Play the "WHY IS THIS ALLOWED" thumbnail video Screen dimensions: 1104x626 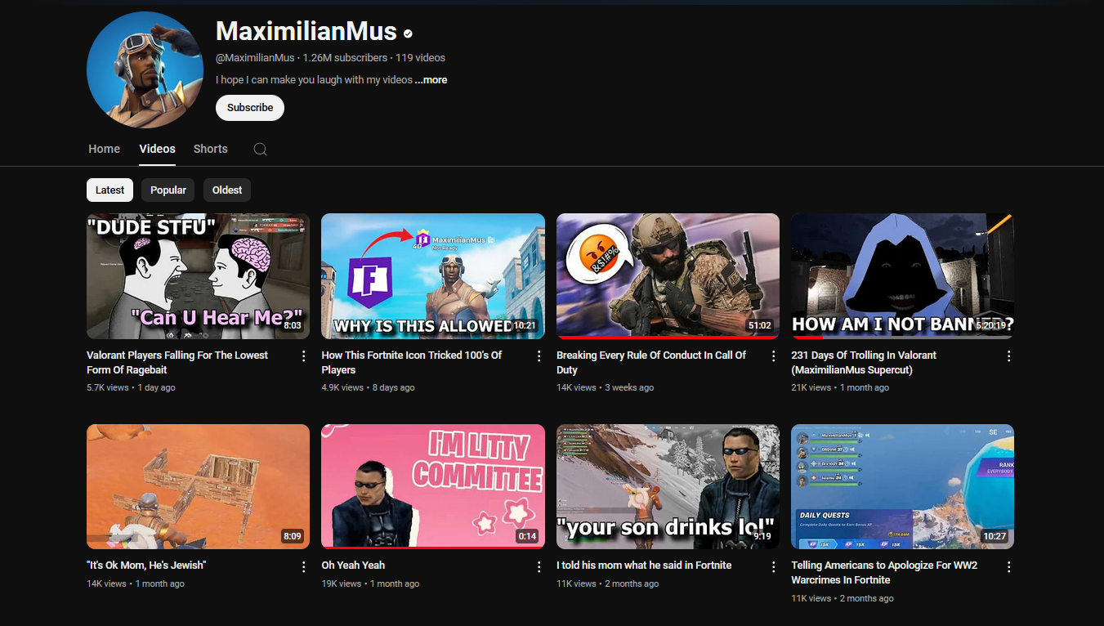(x=433, y=276)
